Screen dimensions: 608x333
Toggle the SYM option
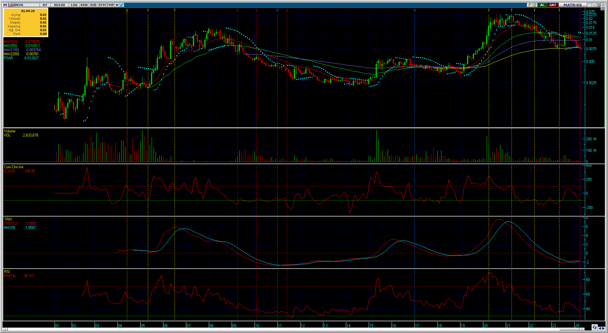click(102, 5)
